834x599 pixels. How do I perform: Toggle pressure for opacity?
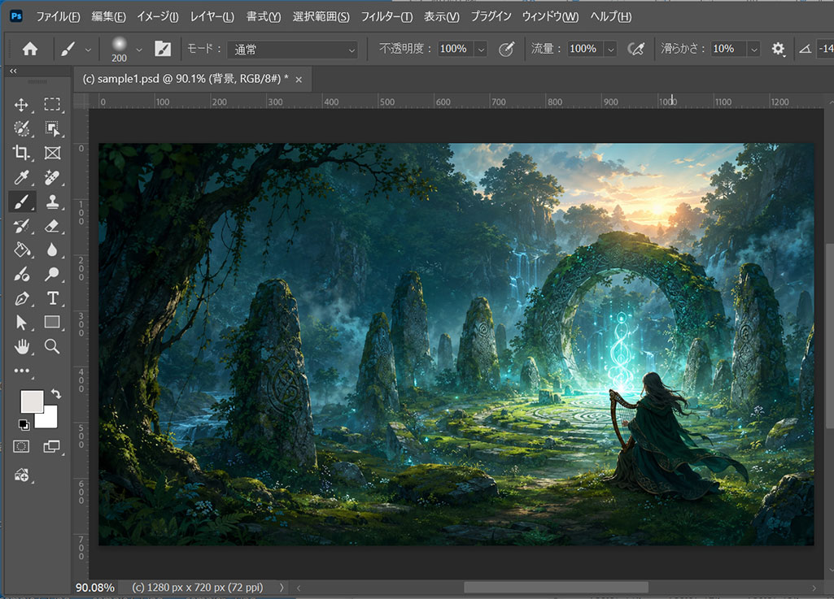pyautogui.click(x=506, y=49)
